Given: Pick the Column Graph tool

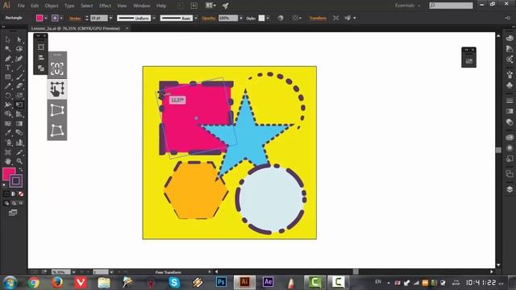Looking at the screenshot, I should (x=19, y=143).
